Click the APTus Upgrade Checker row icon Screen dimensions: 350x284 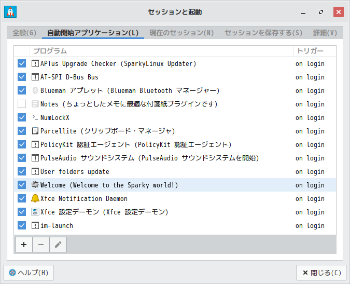(x=35, y=64)
